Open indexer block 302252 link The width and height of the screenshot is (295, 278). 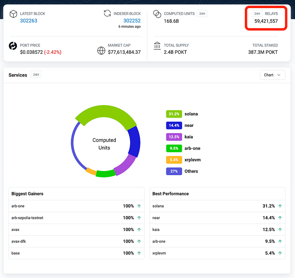pyautogui.click(x=132, y=21)
